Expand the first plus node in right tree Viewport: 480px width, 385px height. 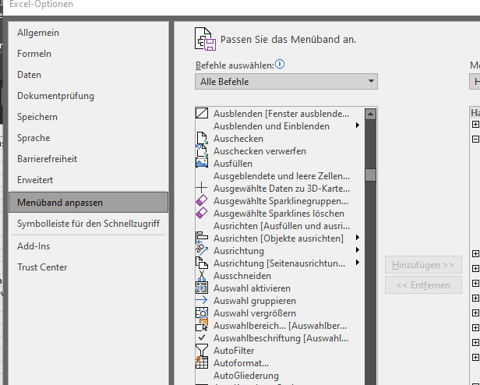tap(475, 125)
